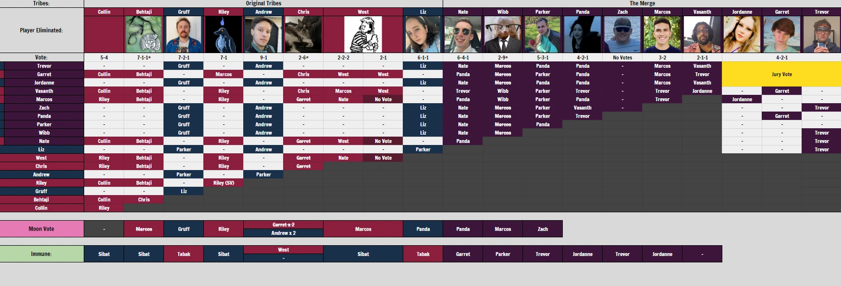Select 'Marcos' vote in the Garret row
The width and height of the screenshot is (841, 286).
224,74
